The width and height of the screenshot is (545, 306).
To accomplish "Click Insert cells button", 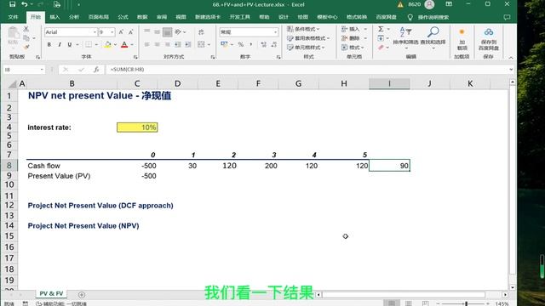I will tap(354, 29).
